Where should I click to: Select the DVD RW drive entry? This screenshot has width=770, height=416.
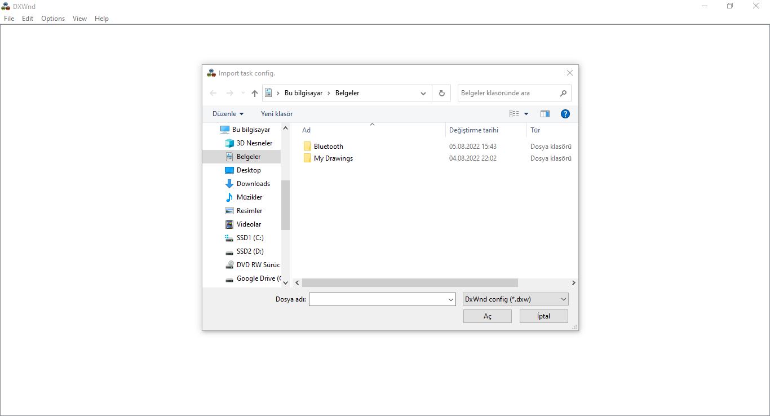coord(258,265)
